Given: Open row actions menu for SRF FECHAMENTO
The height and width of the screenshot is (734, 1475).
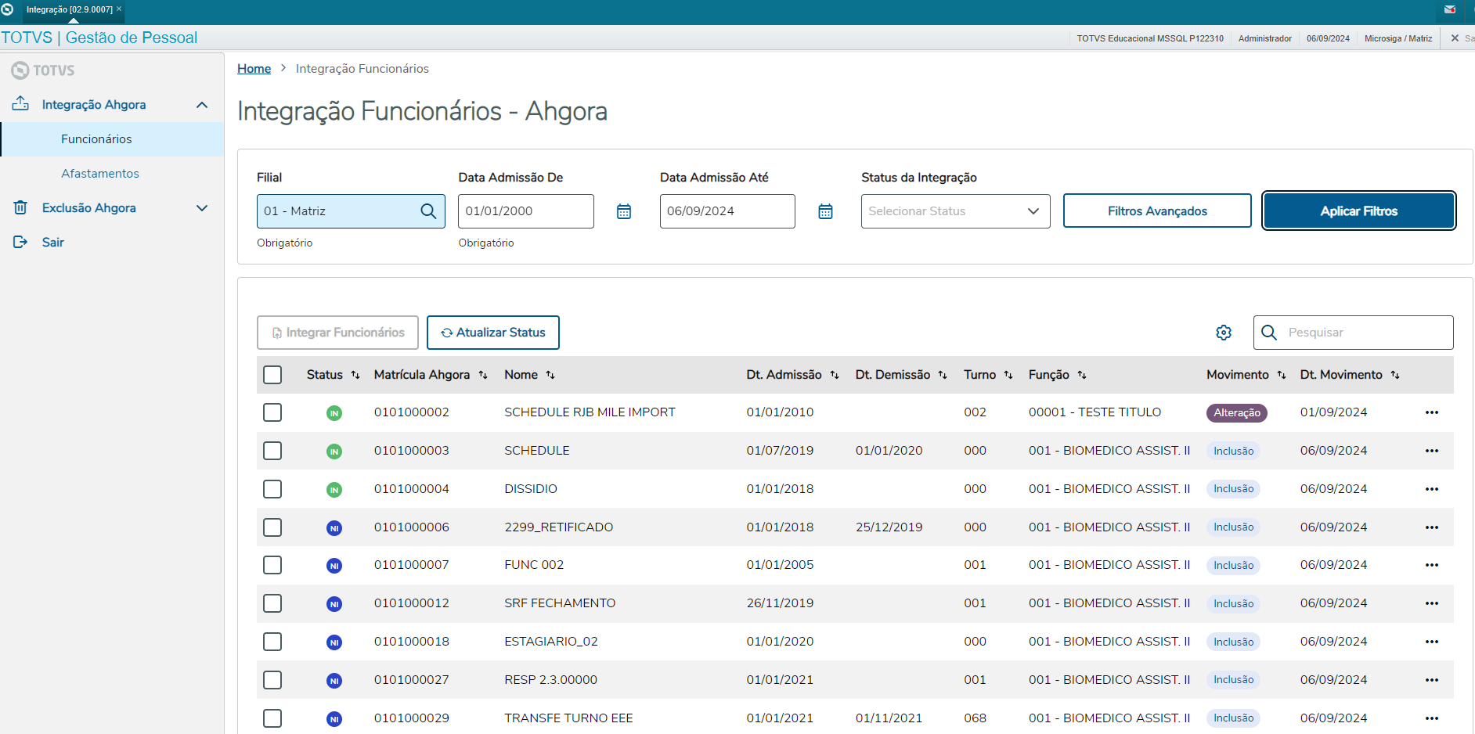Looking at the screenshot, I should coord(1432,603).
